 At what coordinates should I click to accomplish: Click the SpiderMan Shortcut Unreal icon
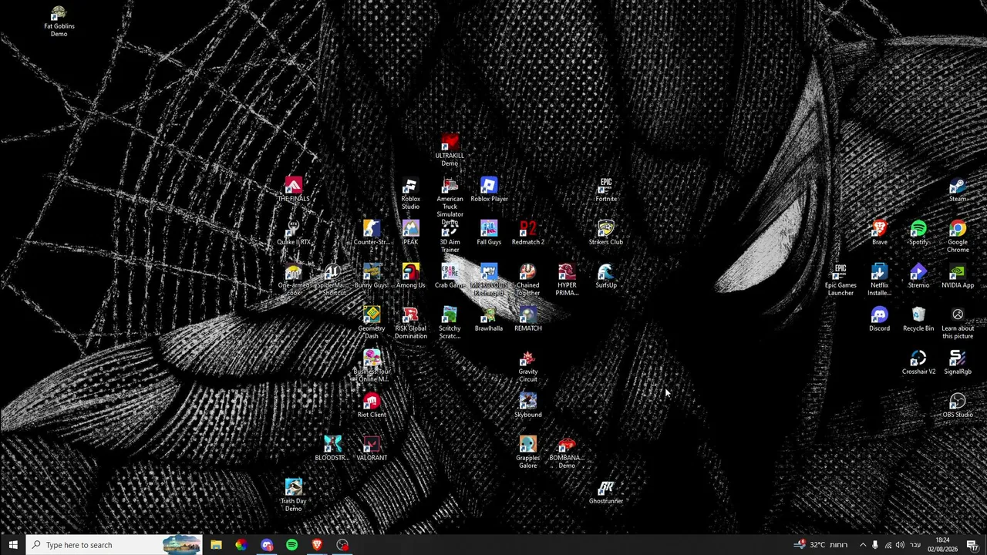(x=332, y=281)
